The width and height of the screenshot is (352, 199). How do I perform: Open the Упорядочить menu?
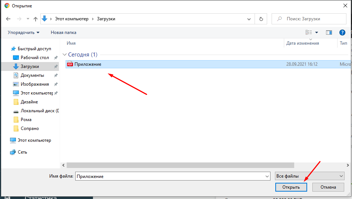(x=24, y=32)
